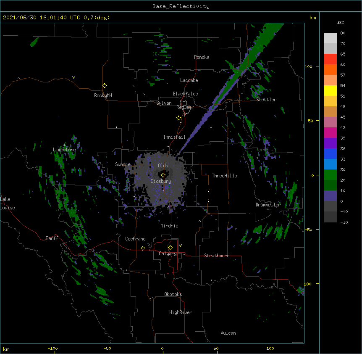
Task: Click the yellow V marker east of Calgary
Action: [x=180, y=246]
